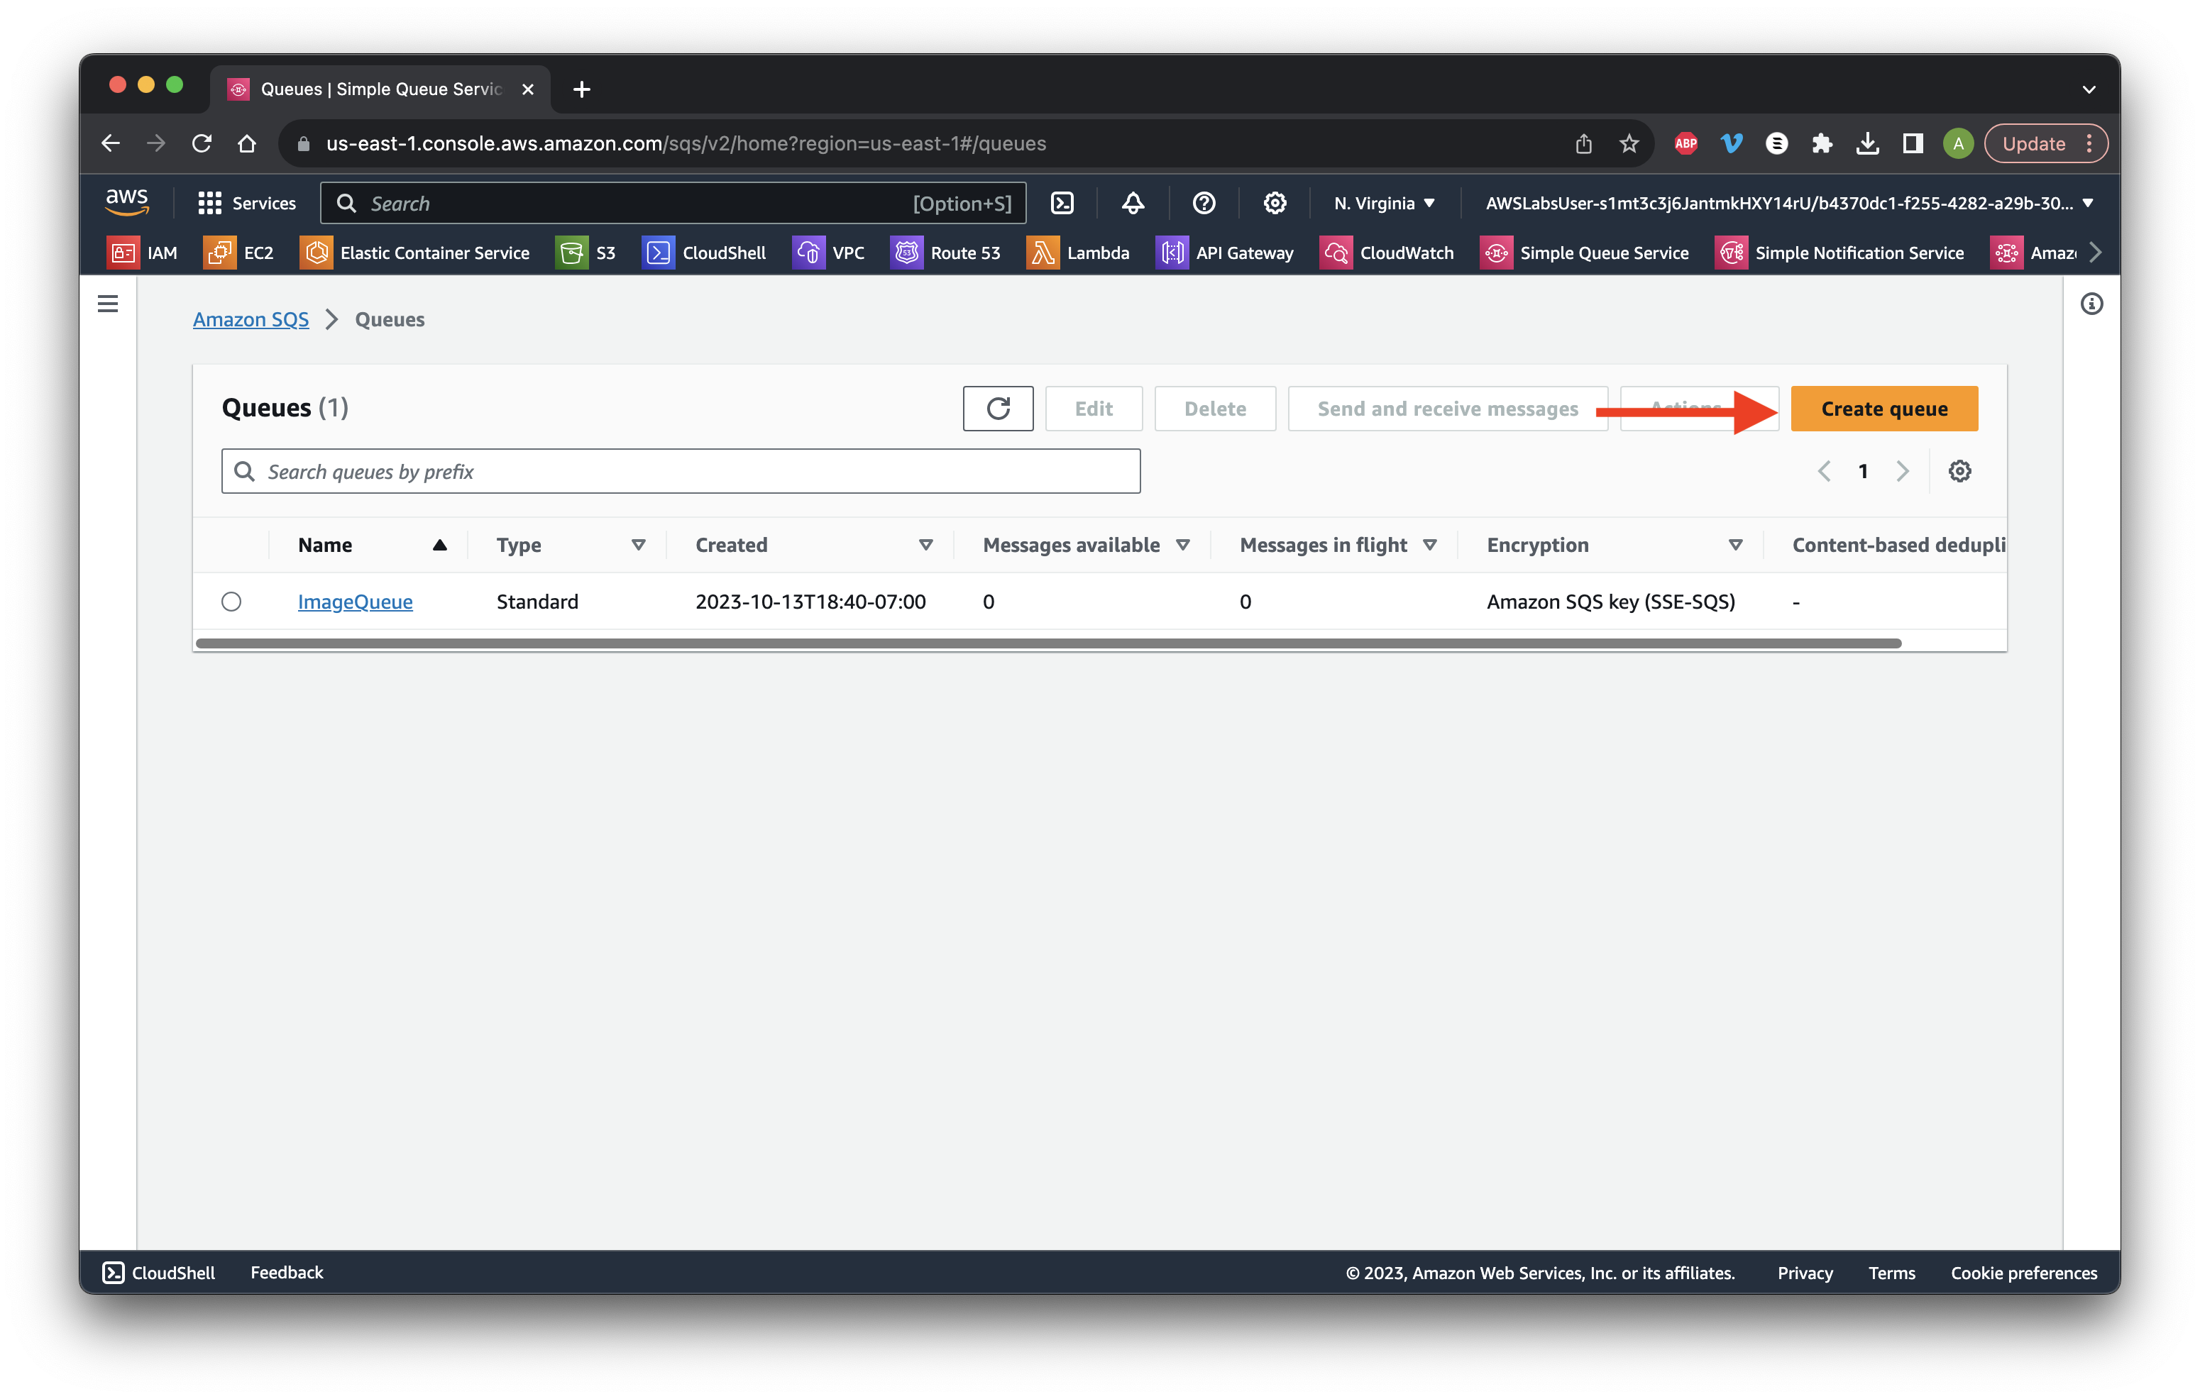2200x1399 pixels.
Task: Open the notifications bell
Action: coord(1133,203)
